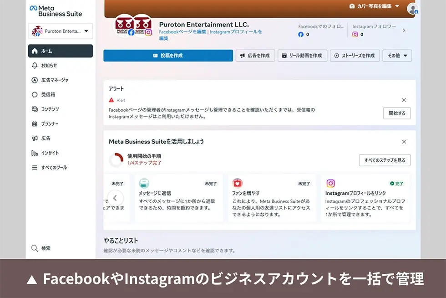Click the user profile avatar icon
Image resolution: width=446 pixels, height=298 pixels.
point(412,9)
